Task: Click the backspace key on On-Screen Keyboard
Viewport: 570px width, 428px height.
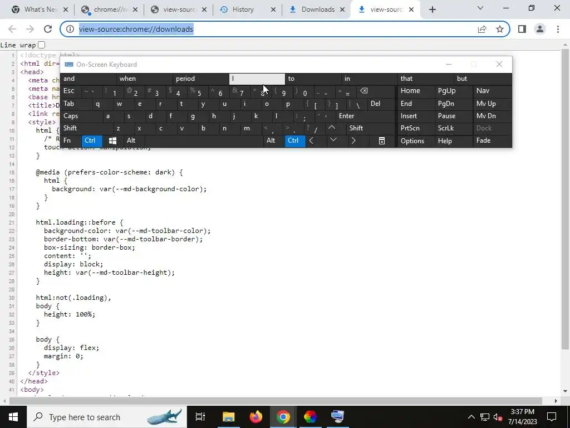Action: 363,91
